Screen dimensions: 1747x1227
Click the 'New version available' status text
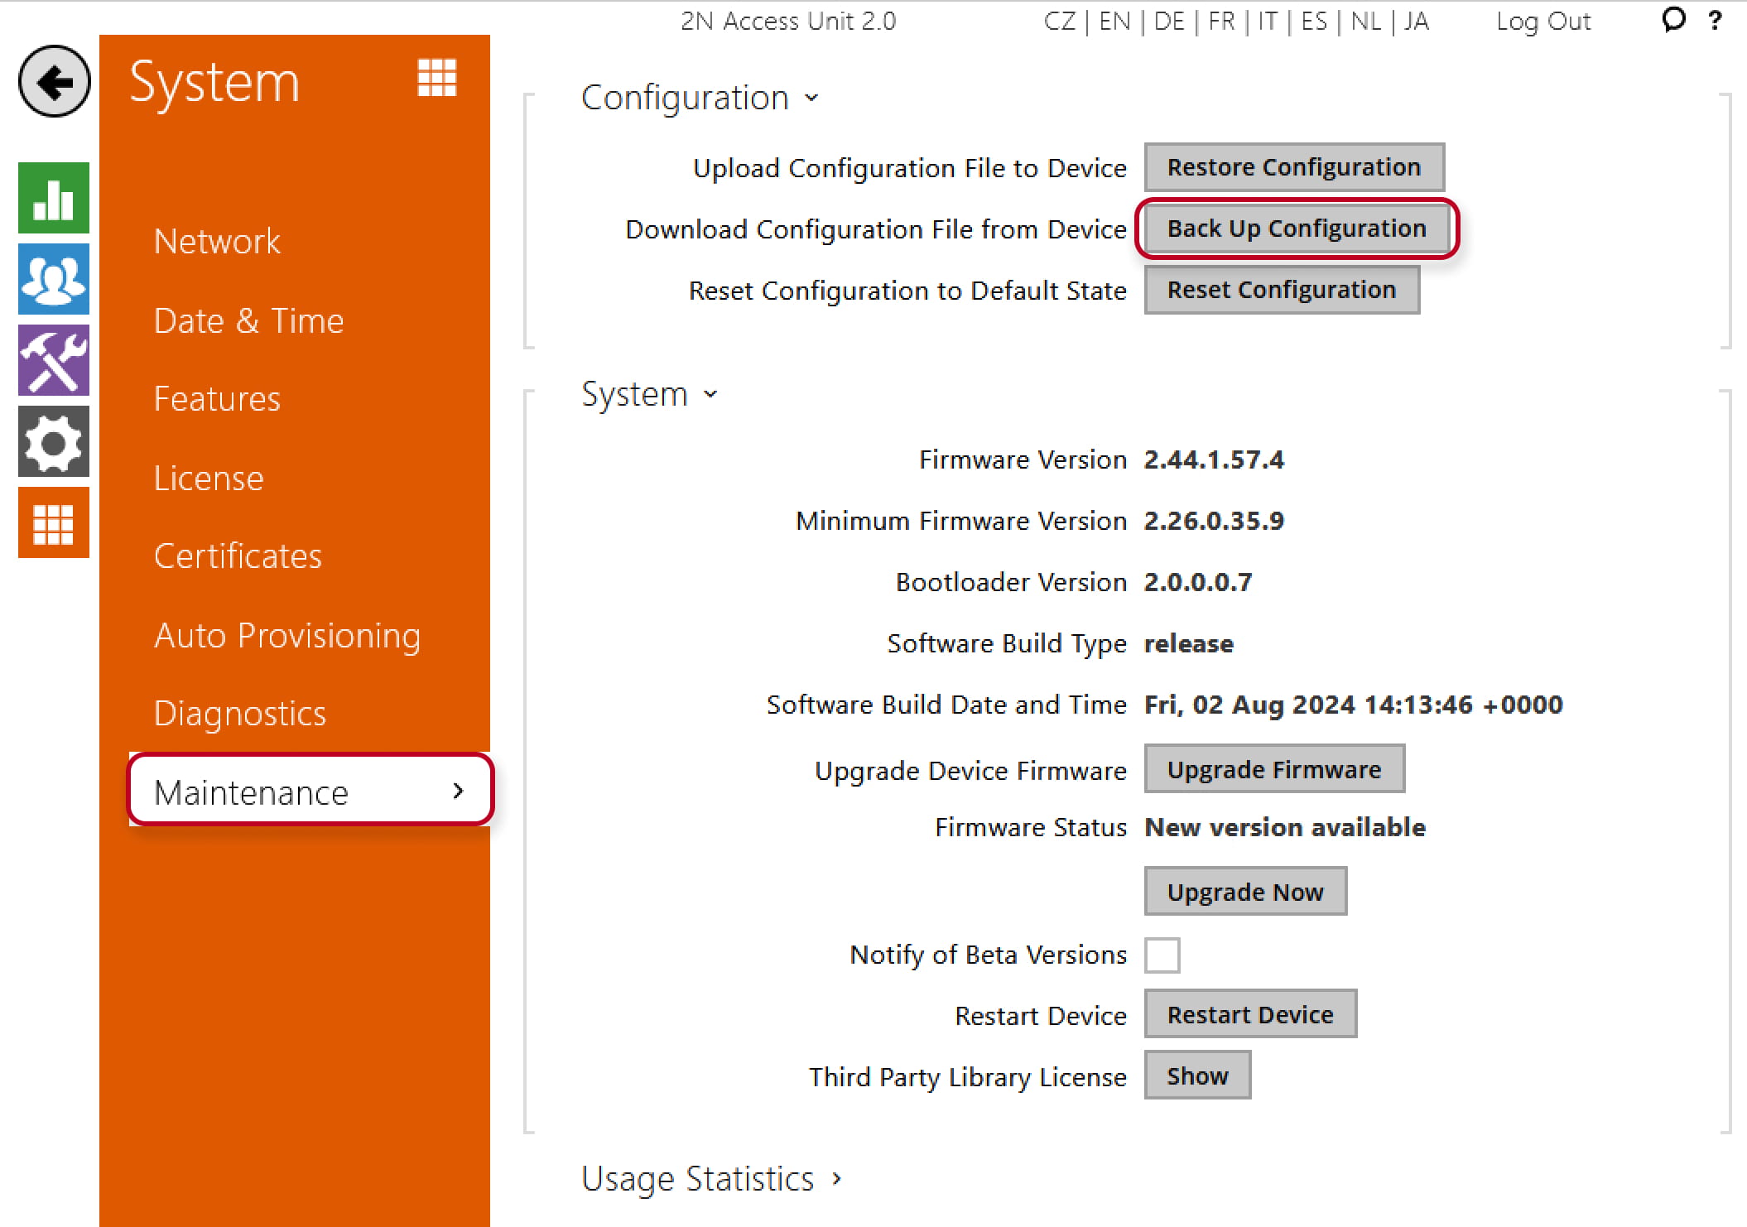tap(1285, 827)
